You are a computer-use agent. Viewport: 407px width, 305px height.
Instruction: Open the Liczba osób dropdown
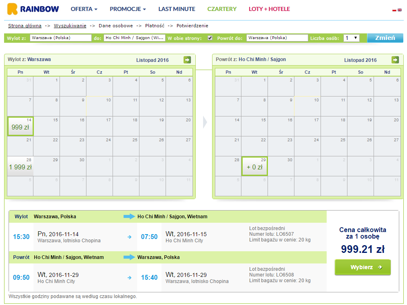[x=352, y=38]
